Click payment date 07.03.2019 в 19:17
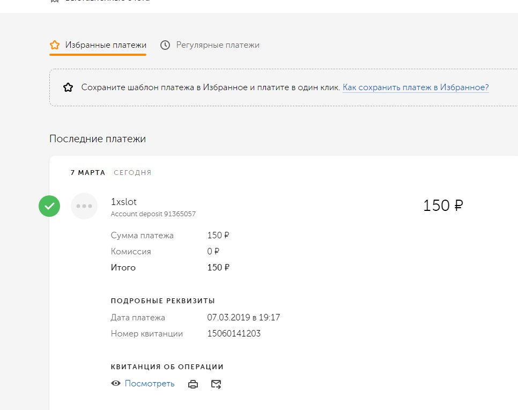Image resolution: width=518 pixels, height=410 pixels. tap(243, 318)
